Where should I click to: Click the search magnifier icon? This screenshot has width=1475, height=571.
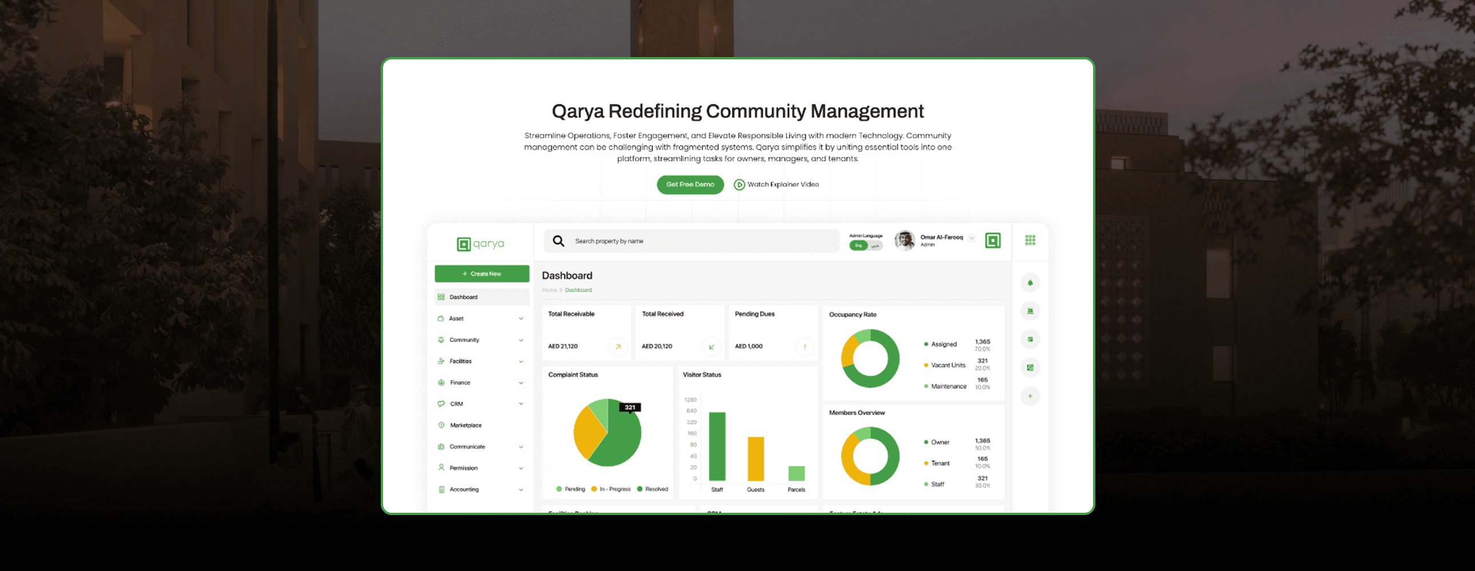coord(559,241)
